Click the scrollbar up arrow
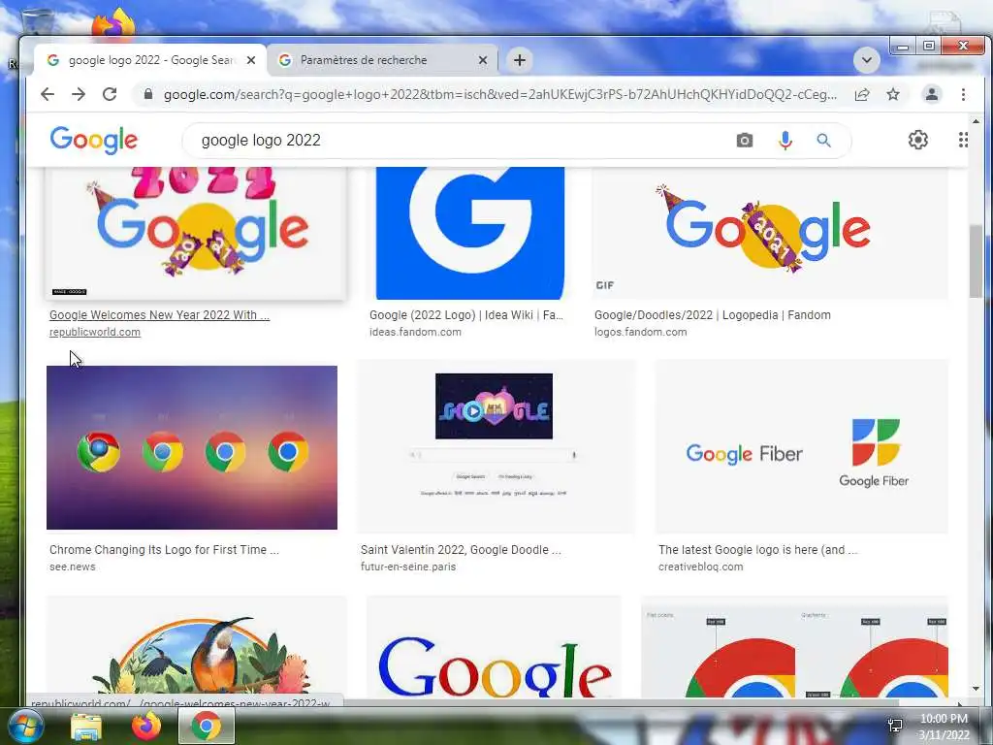 (x=976, y=121)
